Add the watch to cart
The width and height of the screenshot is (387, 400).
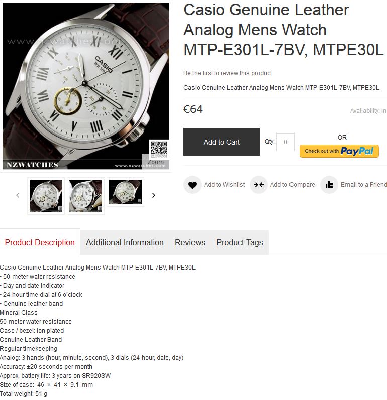[222, 142]
